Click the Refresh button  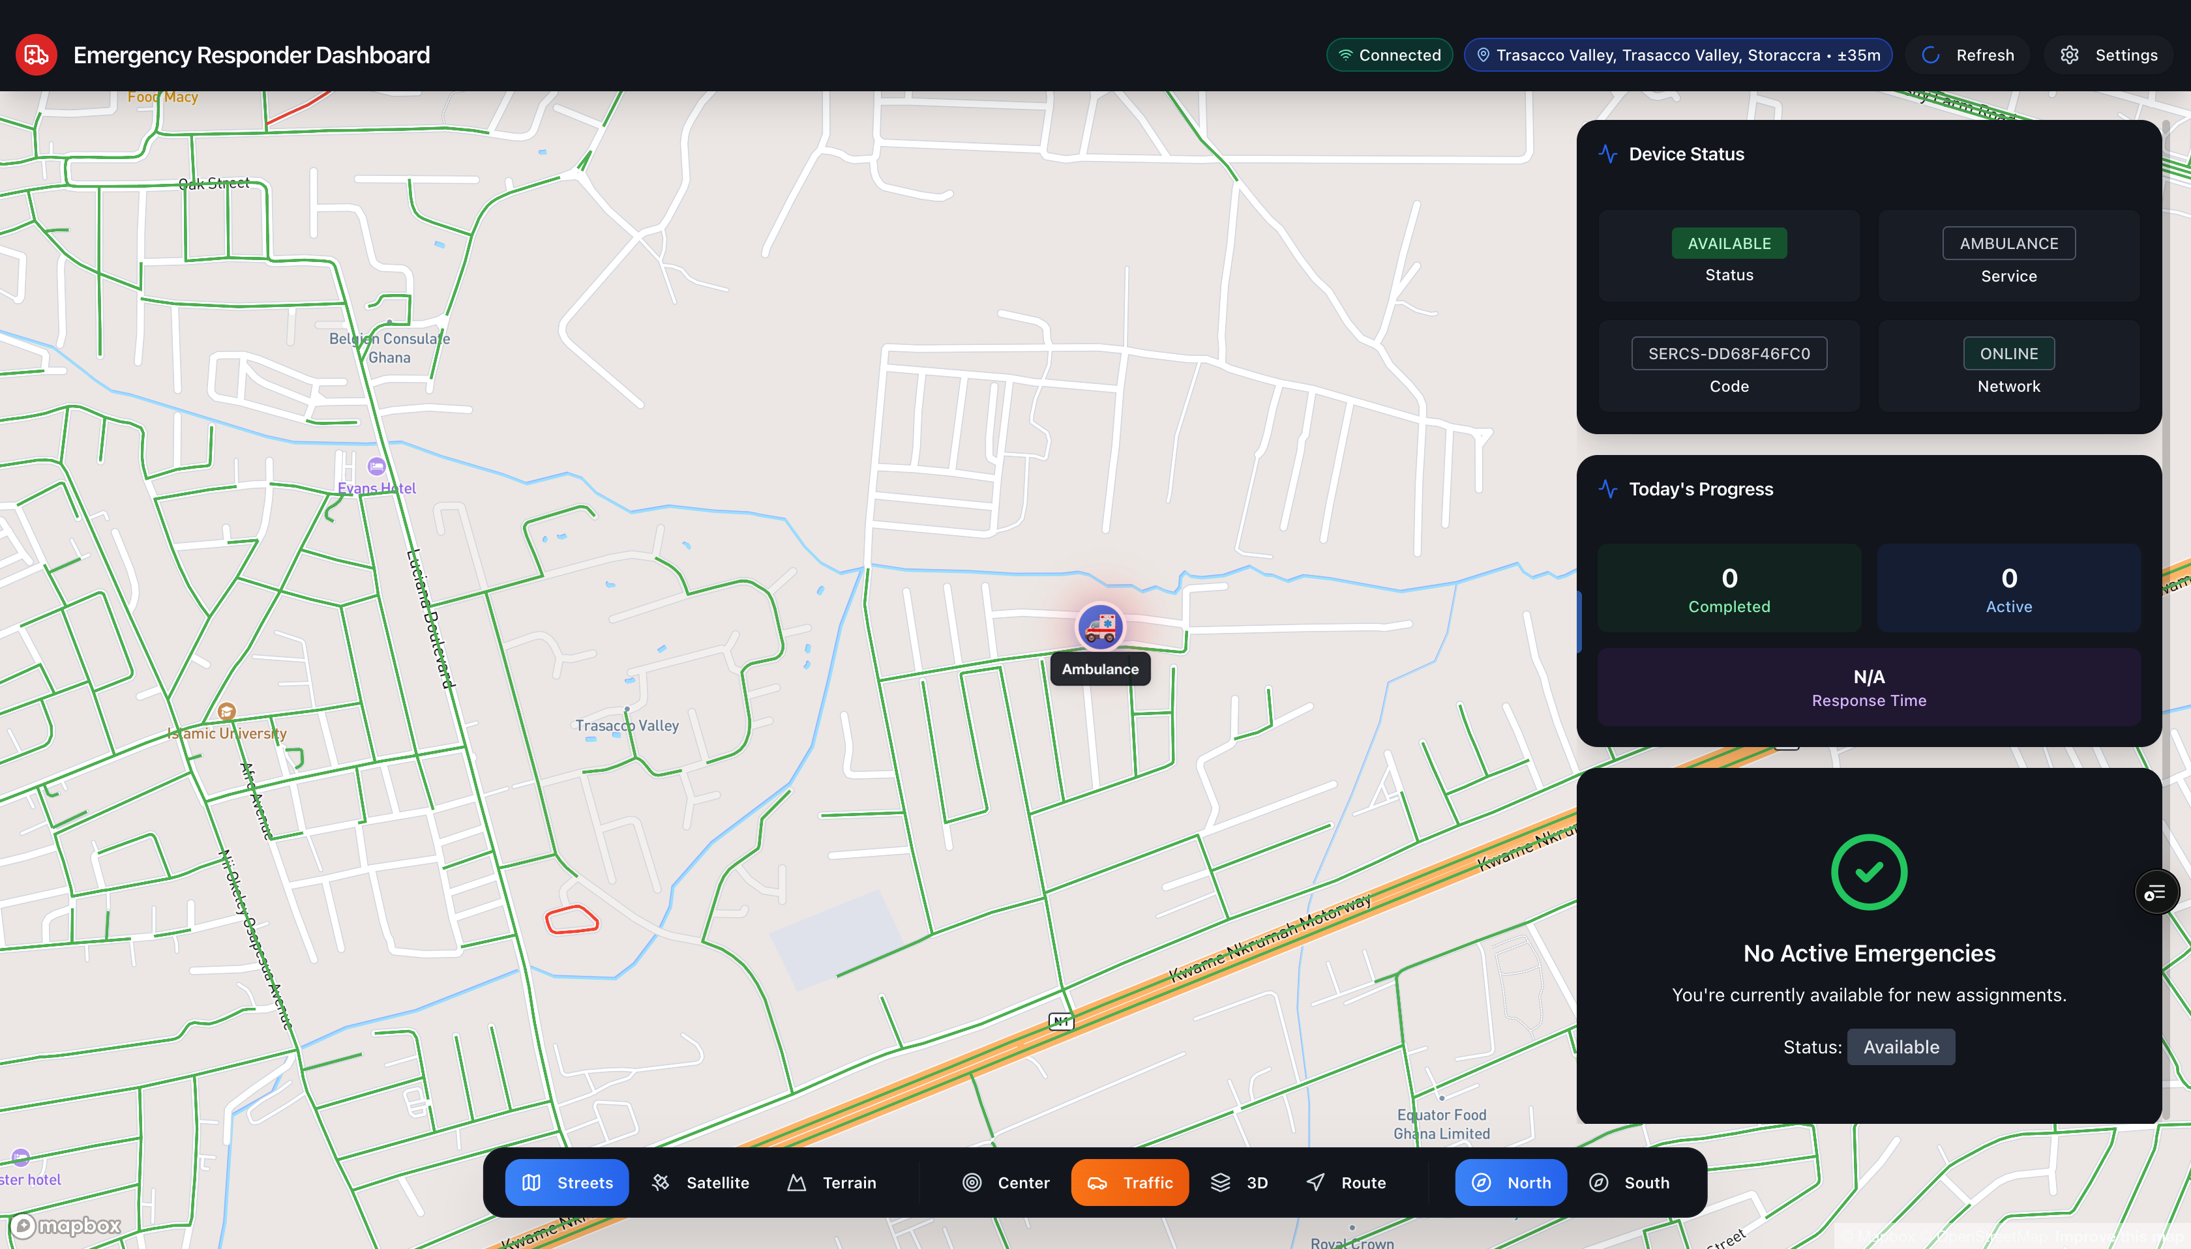[x=1965, y=54]
